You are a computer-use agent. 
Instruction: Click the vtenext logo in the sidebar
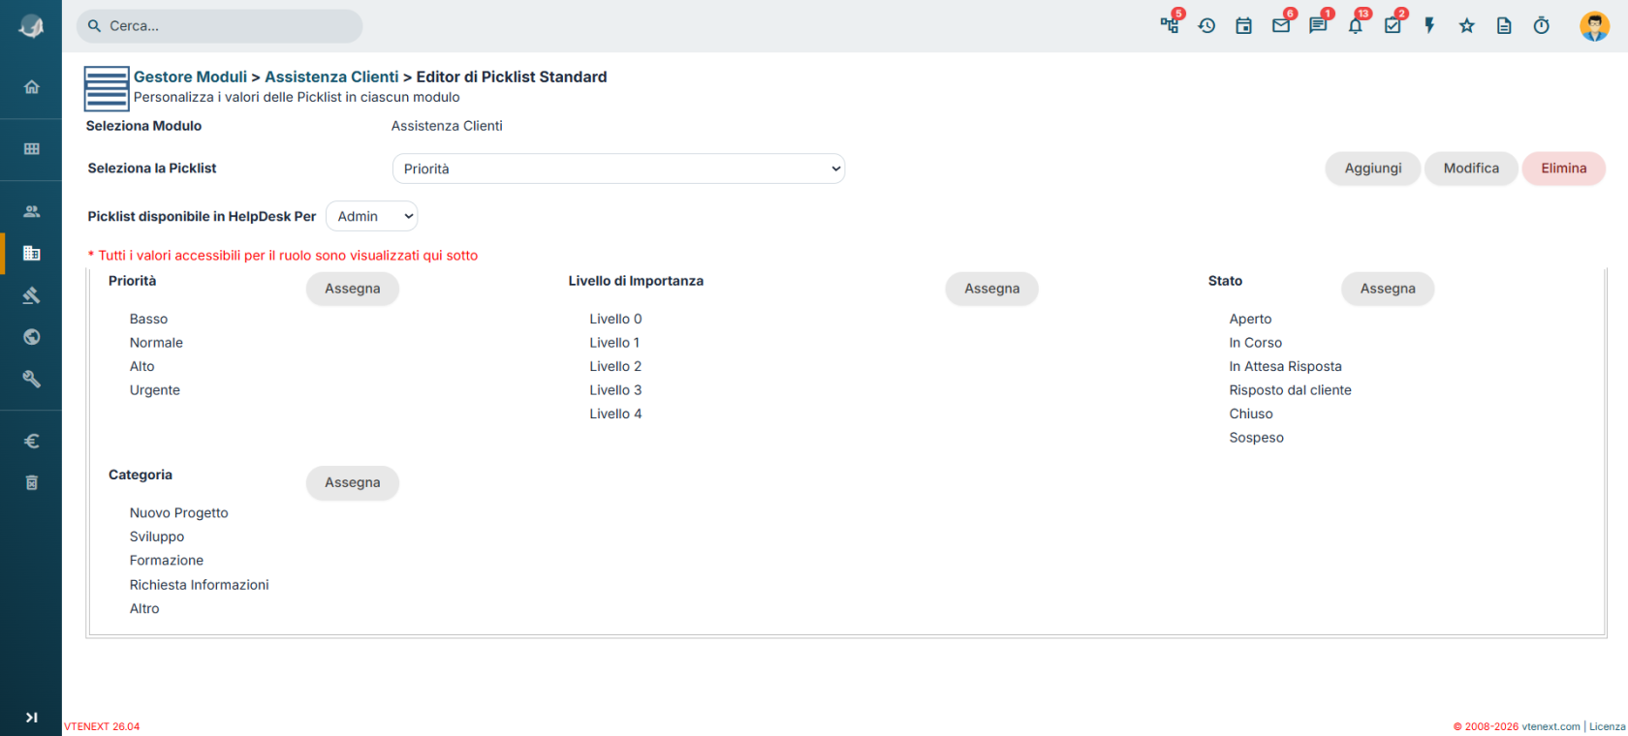pyautogui.click(x=31, y=26)
